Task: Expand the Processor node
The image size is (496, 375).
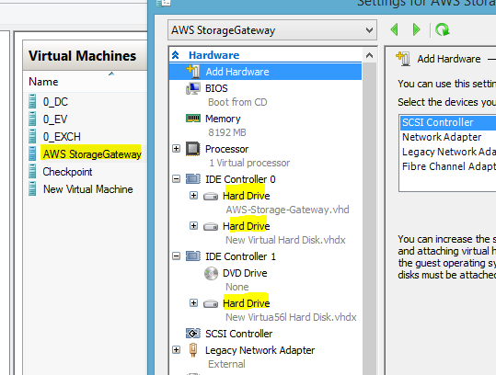Action: [x=176, y=149]
